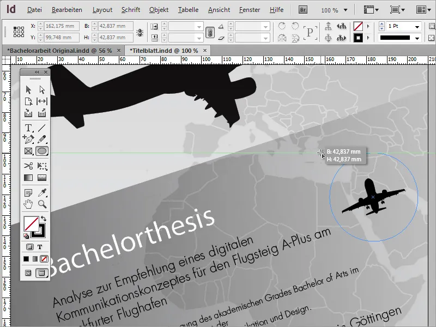Activate the Free Transform tool
Screen dimensions: 436x327
42,166
